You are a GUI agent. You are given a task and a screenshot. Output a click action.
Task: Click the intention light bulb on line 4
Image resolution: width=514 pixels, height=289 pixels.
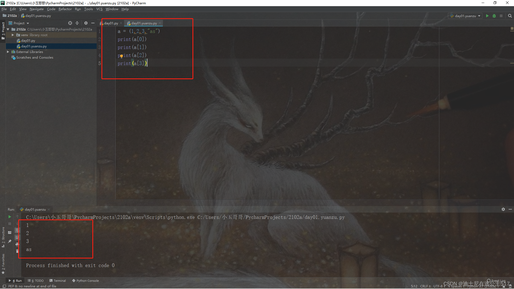point(121,56)
